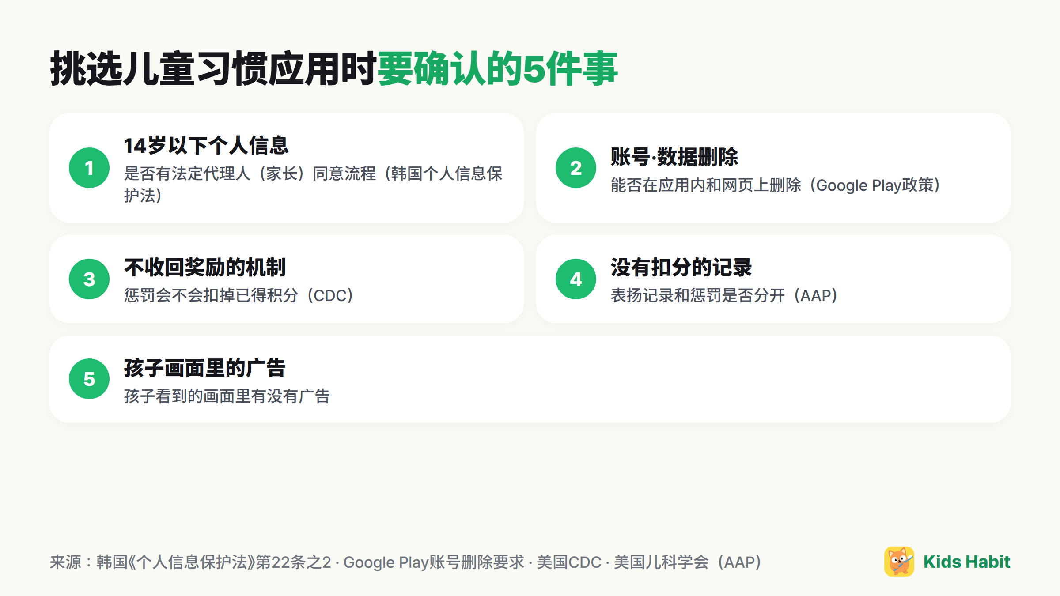The height and width of the screenshot is (596, 1060).
Task: Click description 表扬记录和惩罚是否分开 (AAP)
Action: [x=724, y=295]
